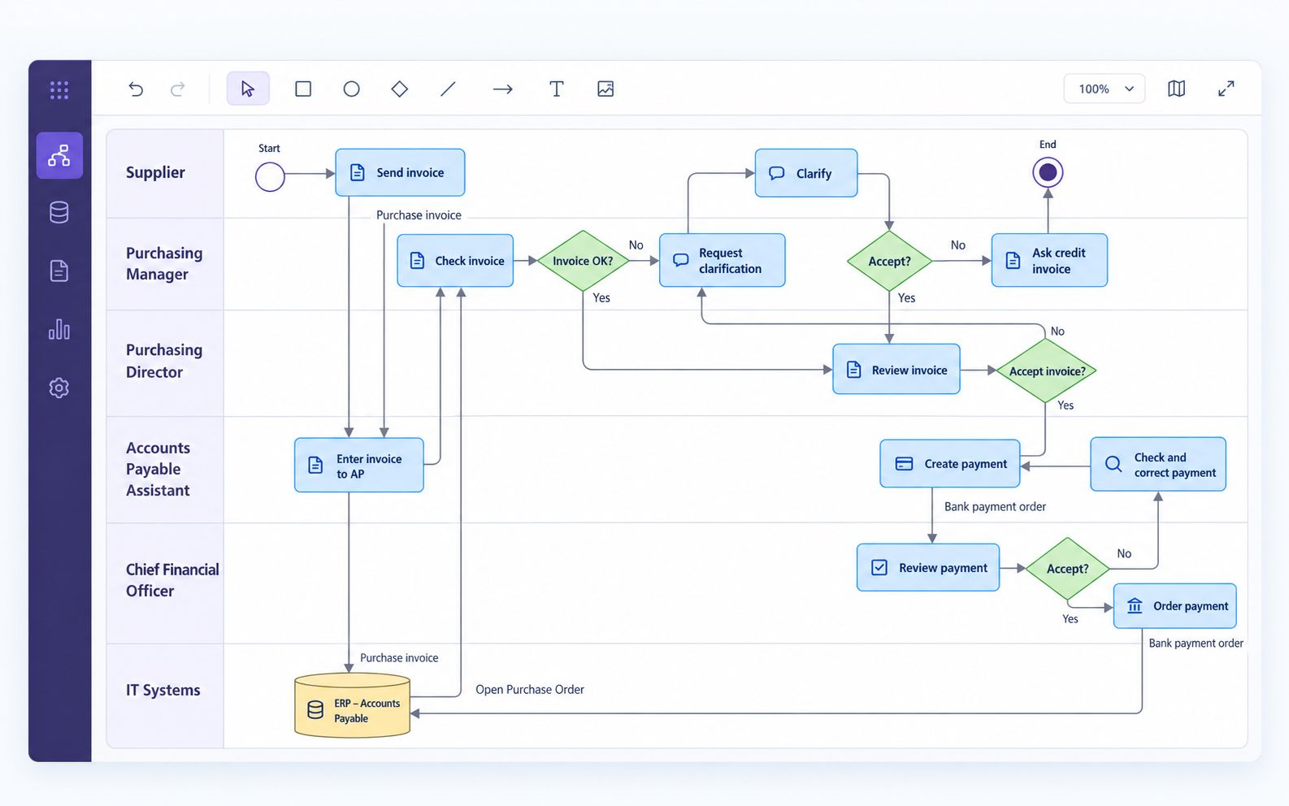
Task: Select the Chief Financial Officer lane label
Action: (172, 580)
